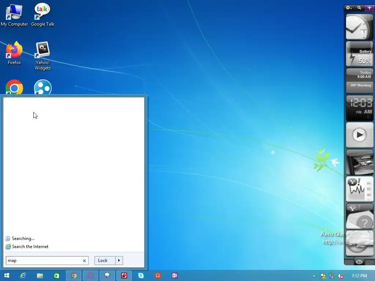Click the Windows Start button
Image resolution: width=375 pixels, height=281 pixels.
7,276
